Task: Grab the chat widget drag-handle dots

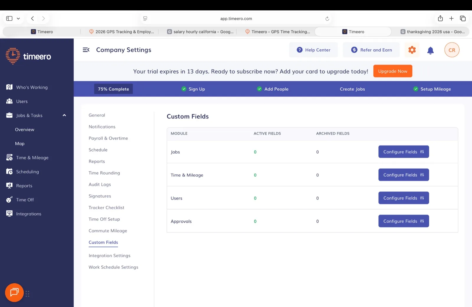Action: 27,294
